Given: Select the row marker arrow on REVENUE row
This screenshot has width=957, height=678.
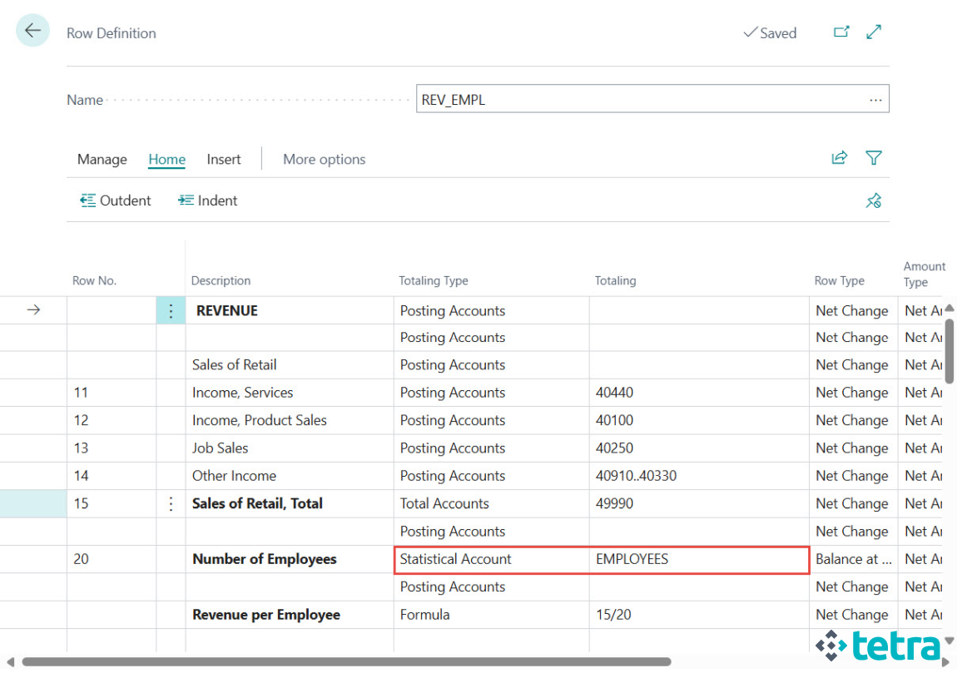Looking at the screenshot, I should (x=32, y=309).
